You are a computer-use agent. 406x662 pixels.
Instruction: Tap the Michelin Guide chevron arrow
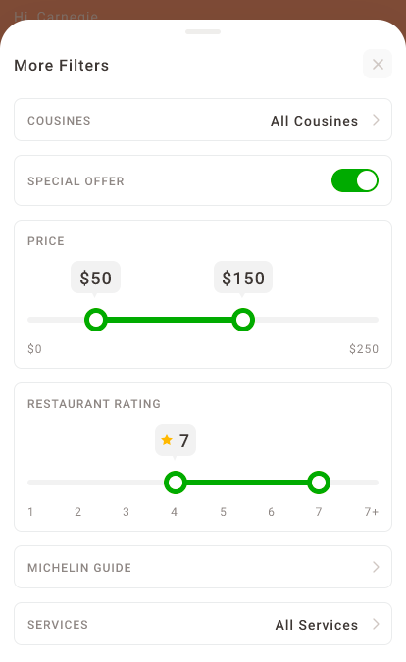point(376,567)
